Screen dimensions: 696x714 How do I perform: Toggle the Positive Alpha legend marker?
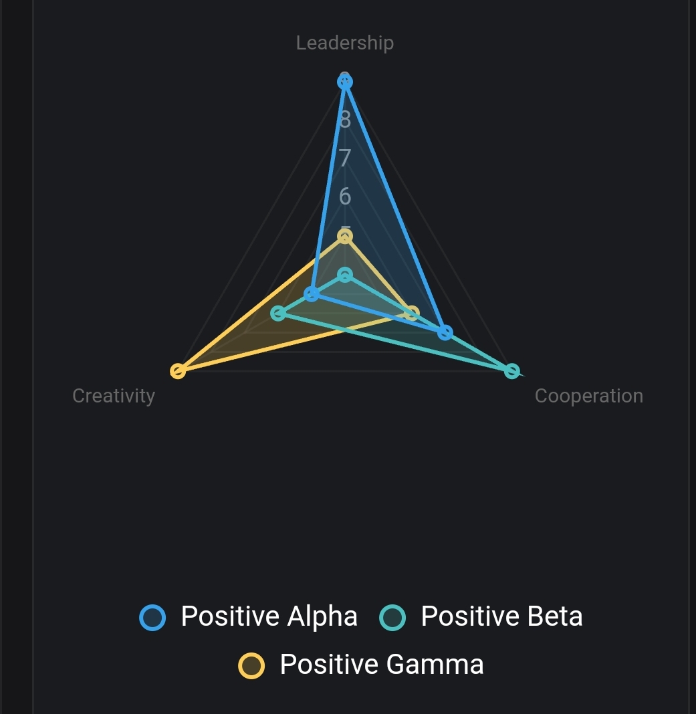(152, 617)
